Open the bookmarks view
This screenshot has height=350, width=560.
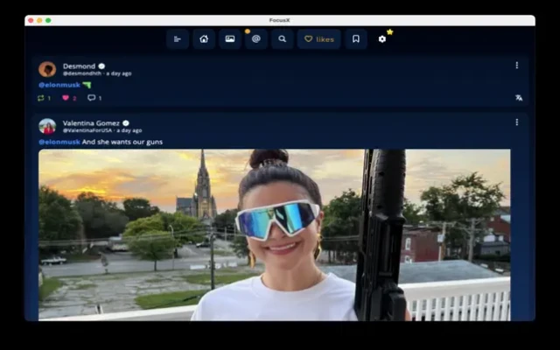coord(355,39)
